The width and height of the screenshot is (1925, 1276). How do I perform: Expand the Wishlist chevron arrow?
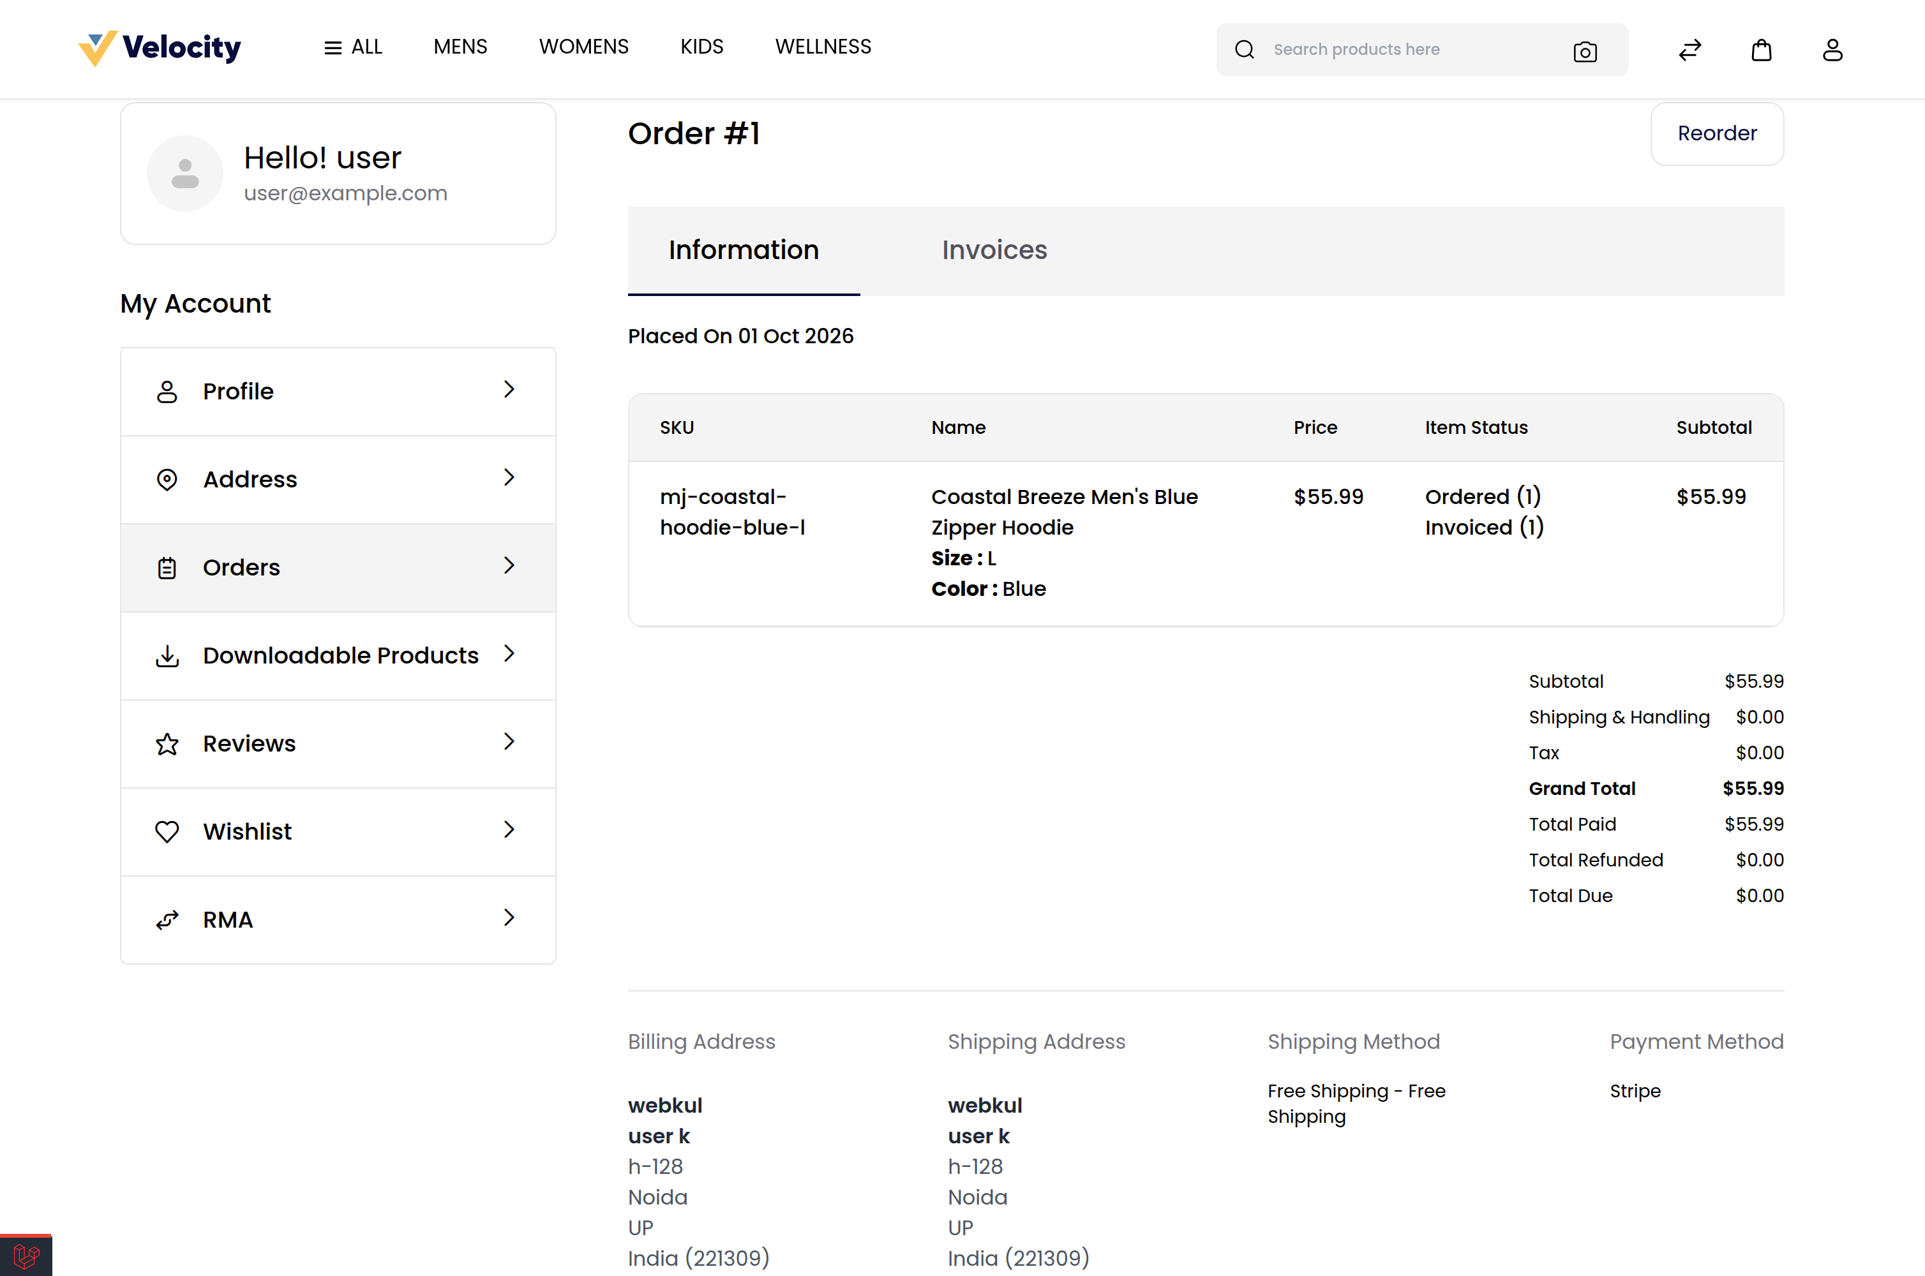[509, 829]
